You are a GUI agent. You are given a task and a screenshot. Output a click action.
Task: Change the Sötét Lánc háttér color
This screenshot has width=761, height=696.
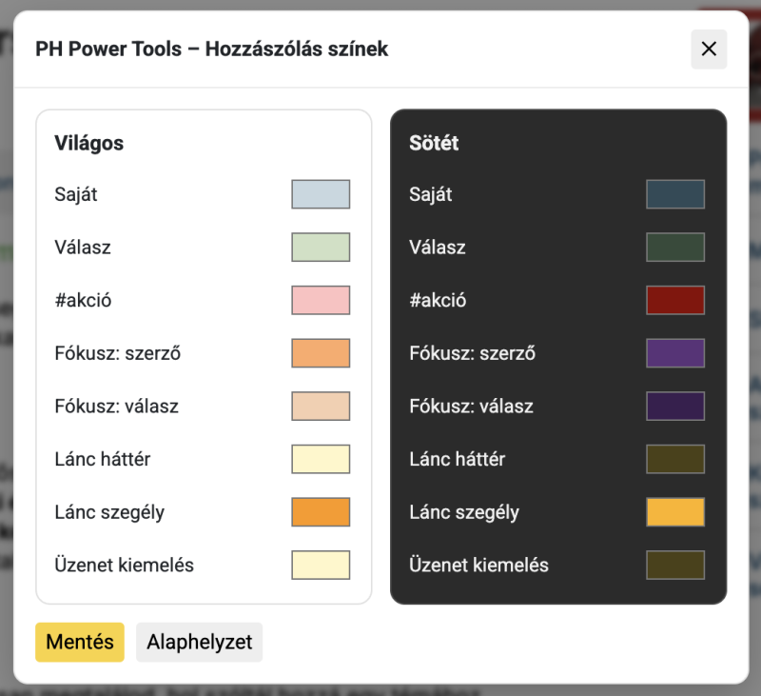(x=675, y=459)
